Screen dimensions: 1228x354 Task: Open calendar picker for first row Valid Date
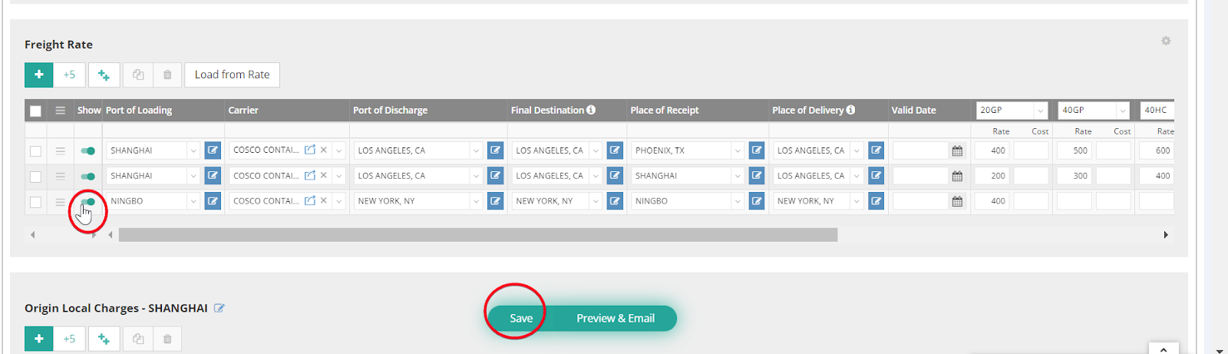[957, 151]
